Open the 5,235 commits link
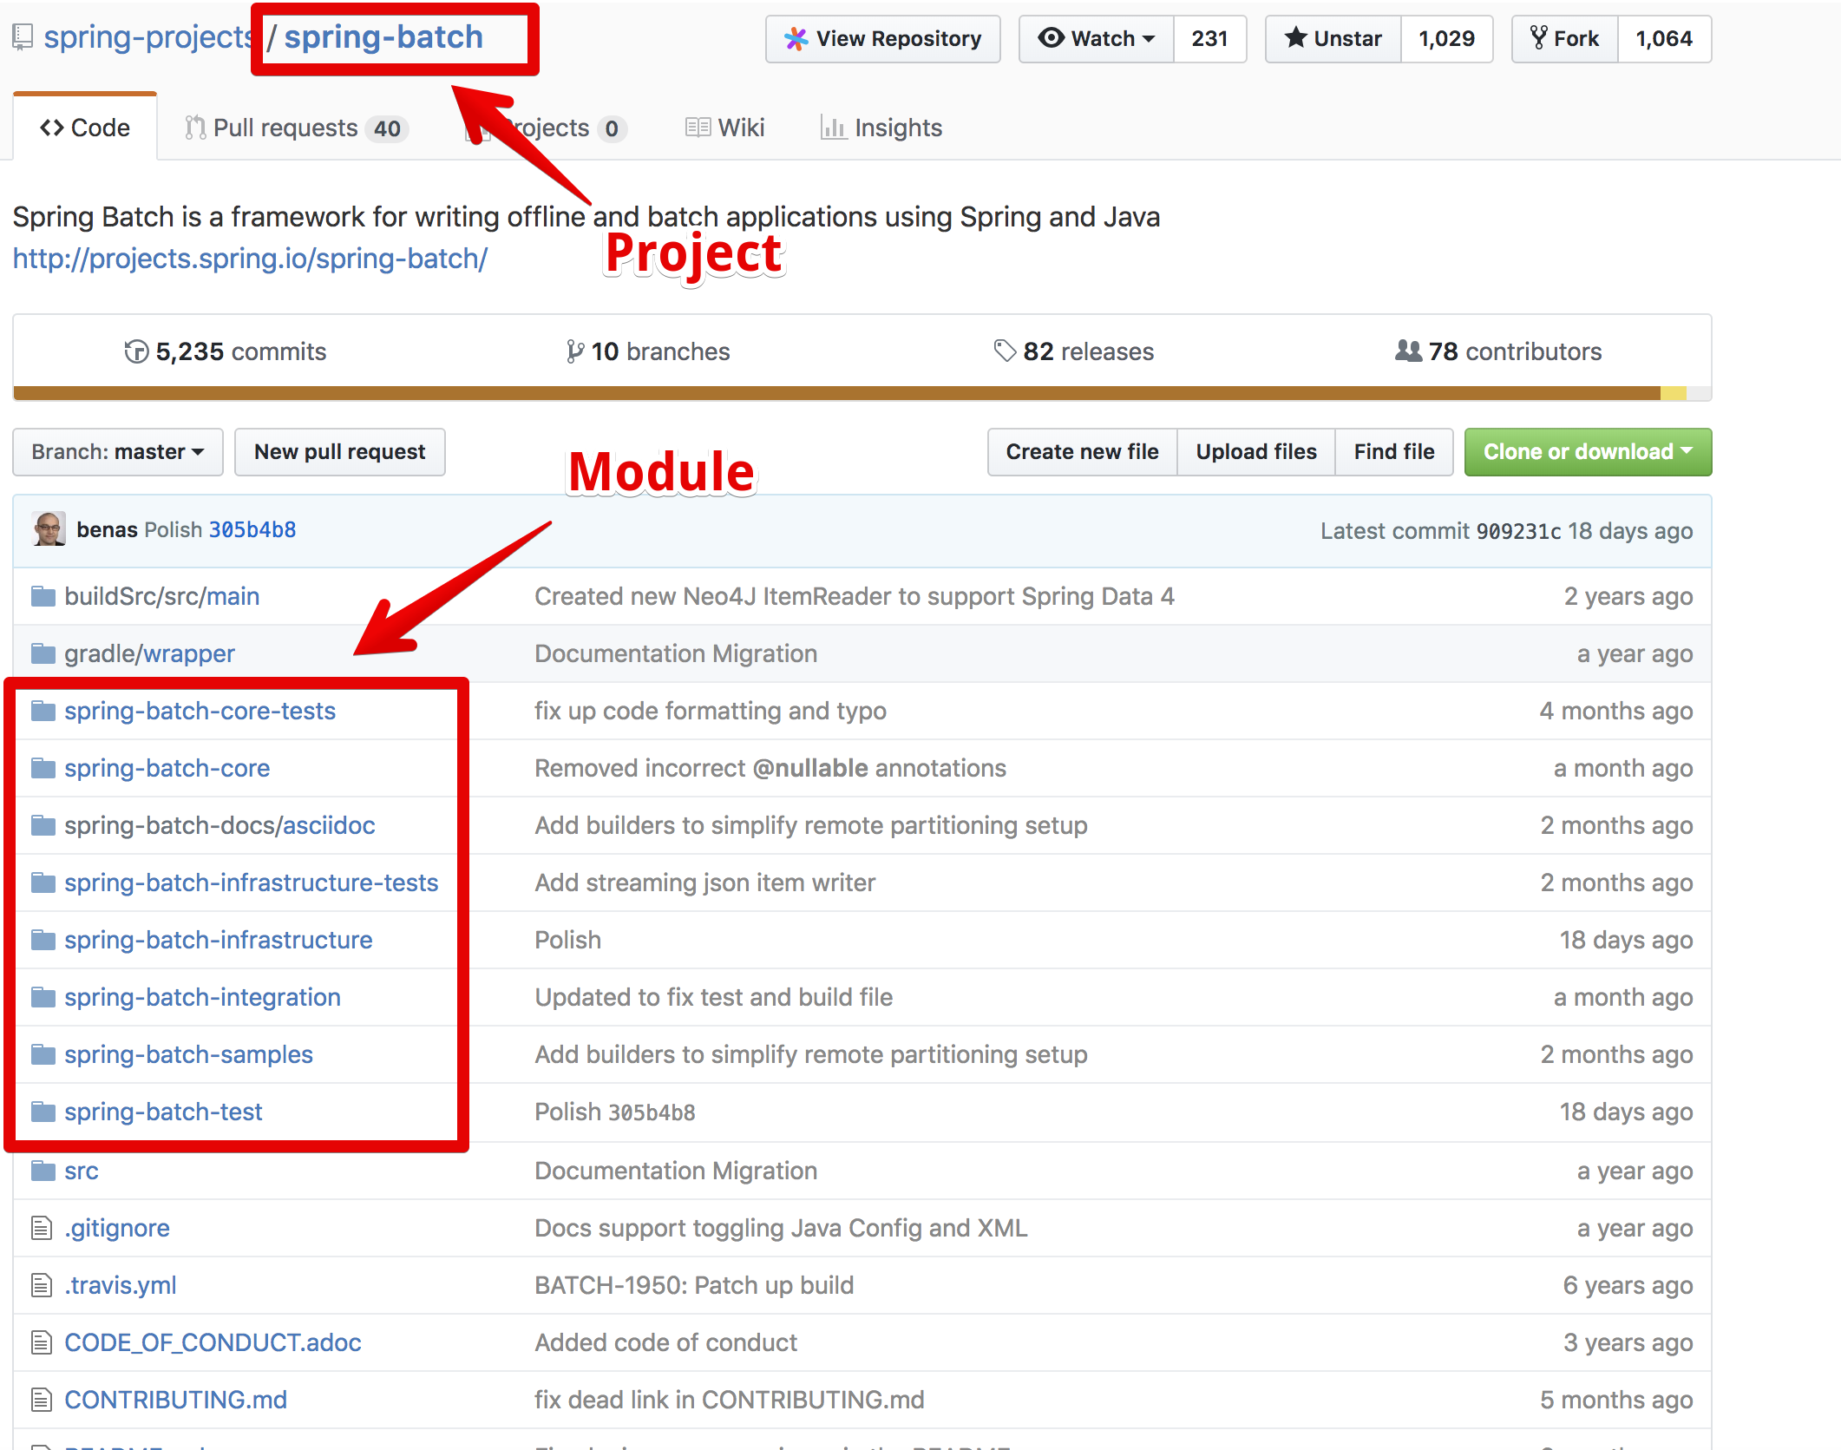 tap(226, 351)
